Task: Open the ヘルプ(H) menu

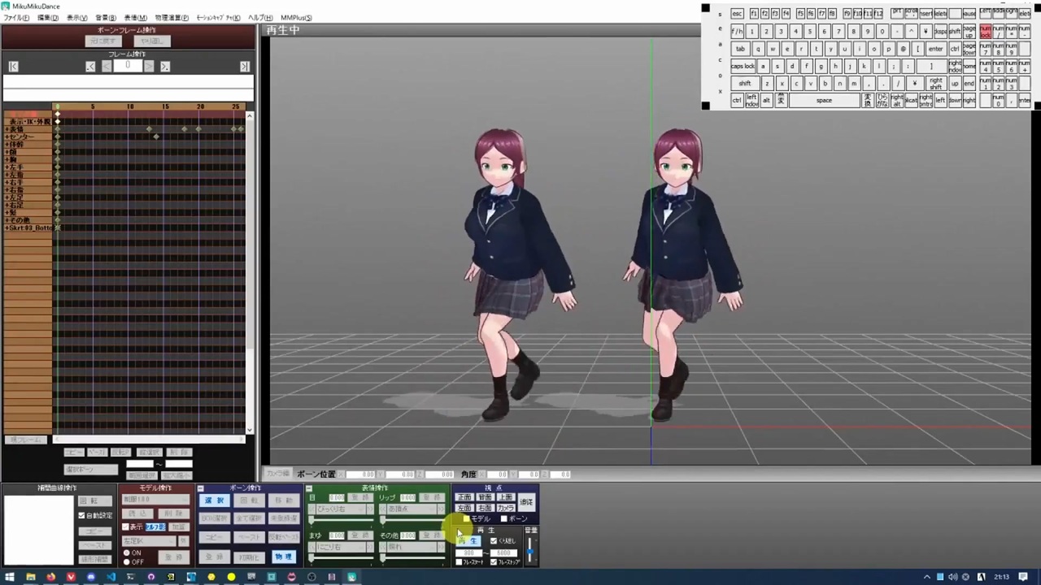Action: click(260, 17)
